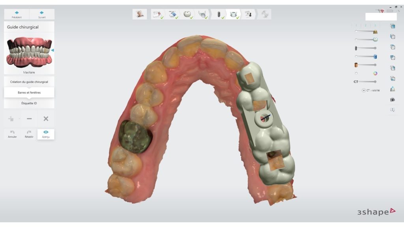Expand the CT : visibilité section

coord(364,90)
